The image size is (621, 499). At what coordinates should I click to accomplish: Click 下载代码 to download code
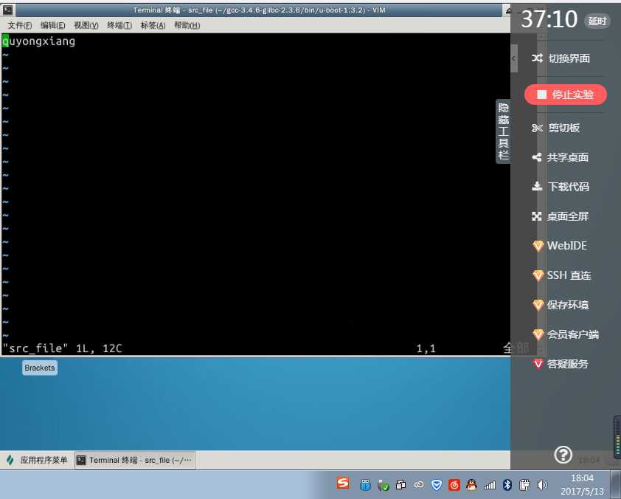[569, 187]
